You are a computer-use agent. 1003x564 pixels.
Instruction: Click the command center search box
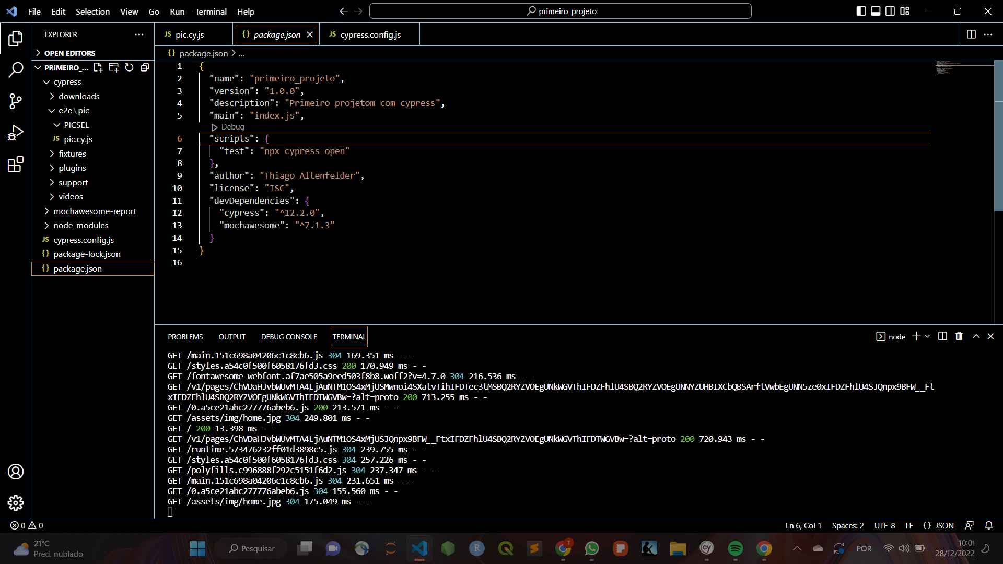pos(560,11)
